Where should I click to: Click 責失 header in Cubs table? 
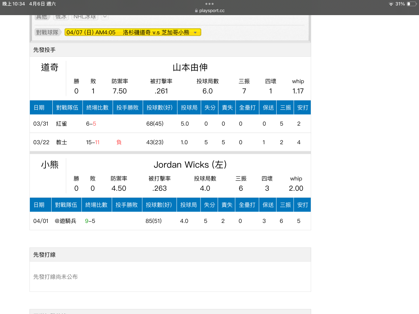point(227,205)
